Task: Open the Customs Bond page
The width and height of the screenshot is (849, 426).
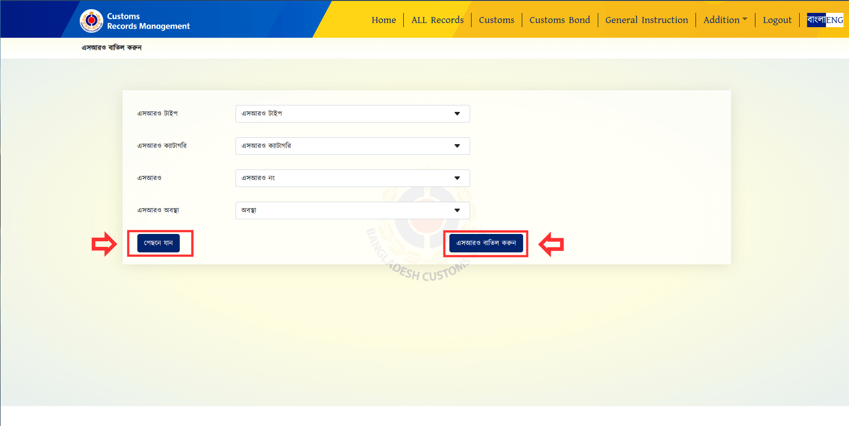Action: [560, 20]
